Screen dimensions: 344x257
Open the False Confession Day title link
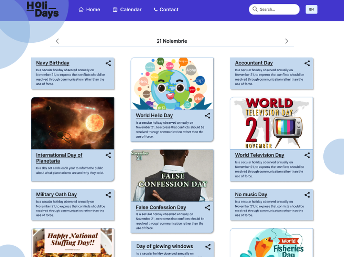pyautogui.click(x=161, y=207)
